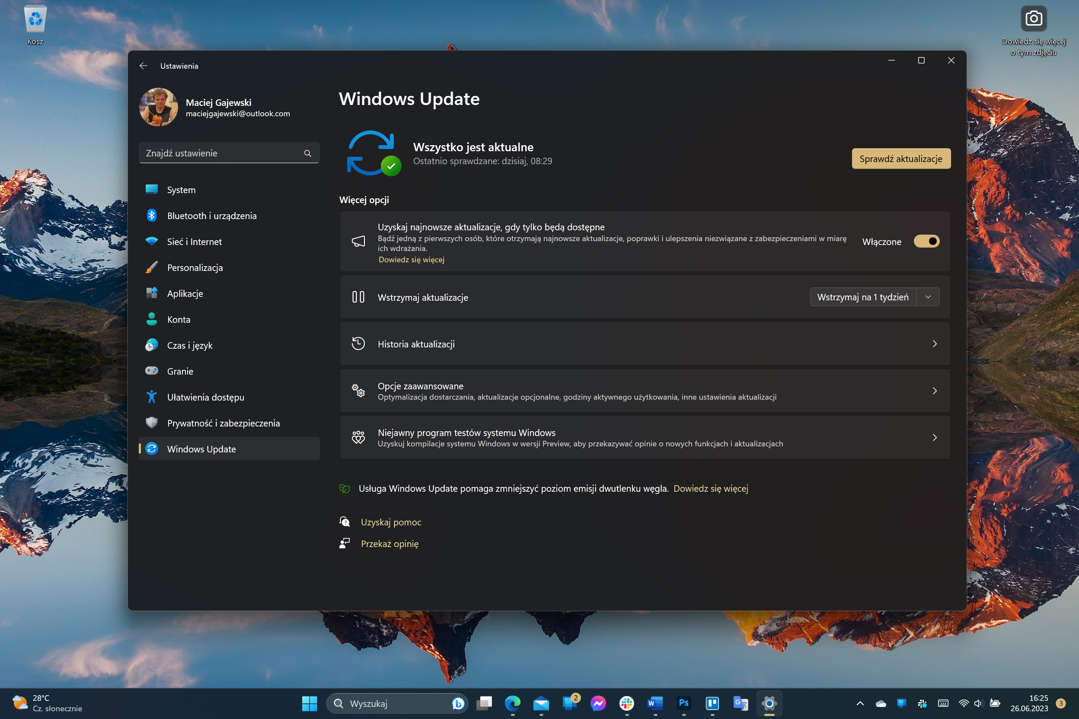
Task: Click Settings gear icon in taskbar
Action: [x=769, y=703]
